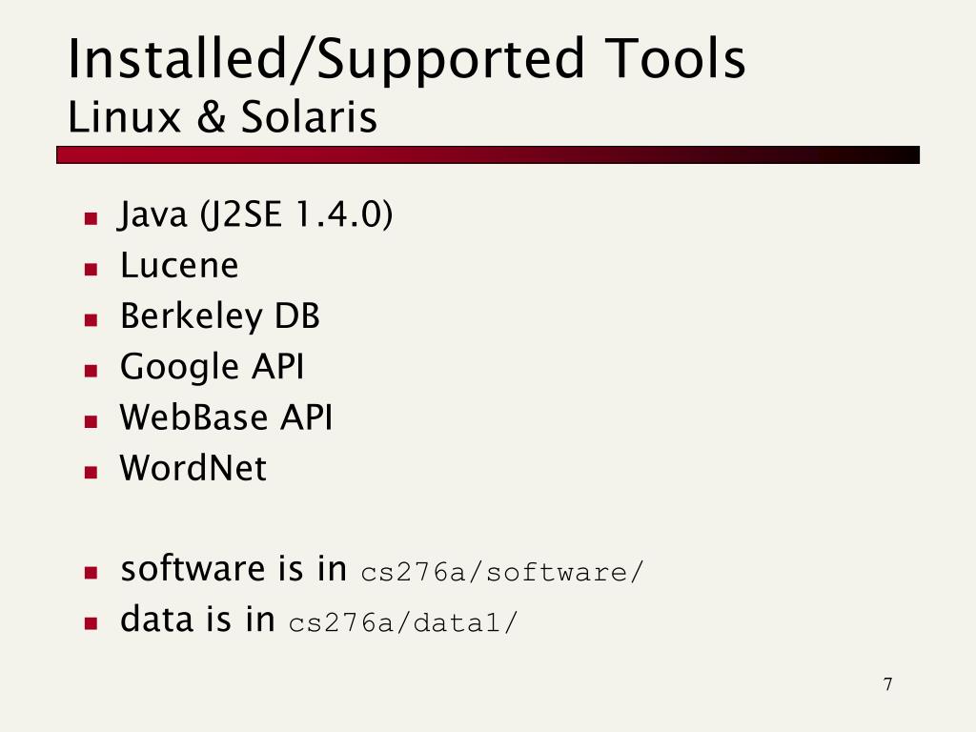This screenshot has width=976, height=732.
Task: Click the red bullet beside 'software is in'
Action: point(91,573)
